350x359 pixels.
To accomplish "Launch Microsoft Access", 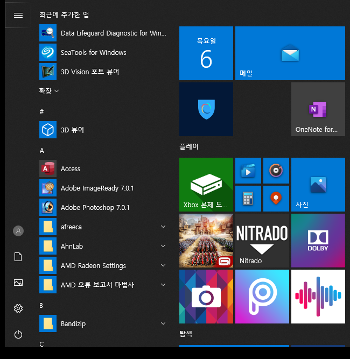I will pos(104,169).
